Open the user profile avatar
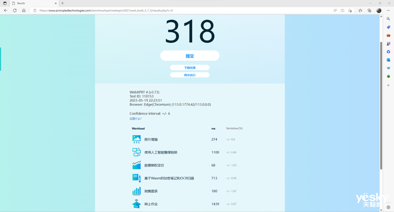 point(379,11)
